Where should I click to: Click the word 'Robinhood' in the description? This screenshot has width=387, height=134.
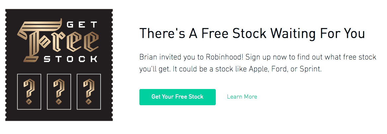(224, 57)
